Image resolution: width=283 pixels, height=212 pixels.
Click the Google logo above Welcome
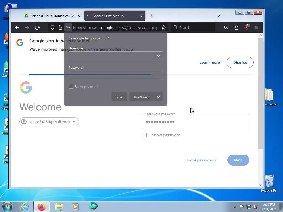pyautogui.click(x=26, y=88)
